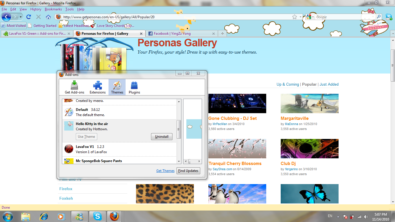Image resolution: width=395 pixels, height=222 pixels.
Task: Open the Help menu
Action: (x=81, y=9)
